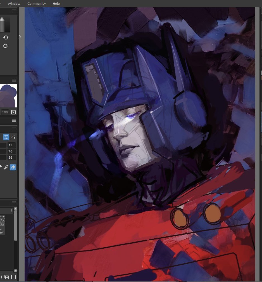The width and height of the screenshot is (262, 282).
Task: Open the three-dot presets options menu
Action: pos(11,210)
